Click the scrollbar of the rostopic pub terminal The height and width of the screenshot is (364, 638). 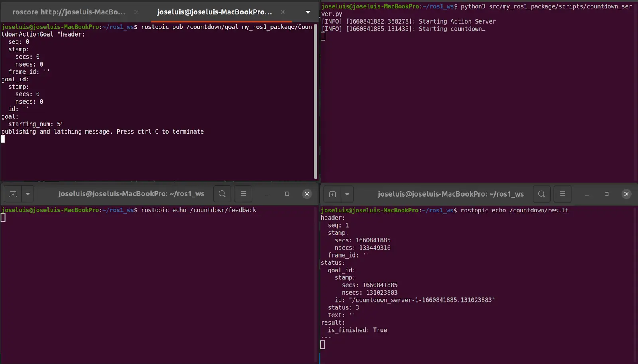coord(315,100)
